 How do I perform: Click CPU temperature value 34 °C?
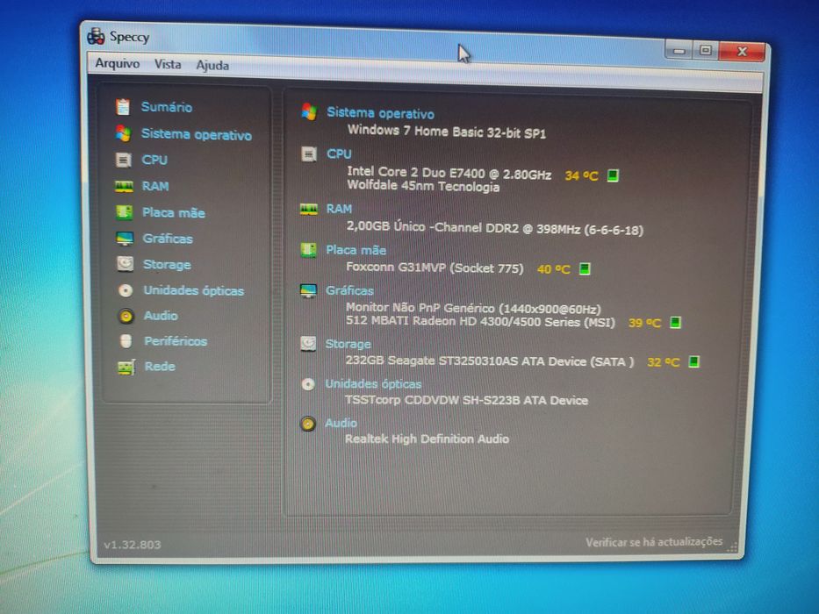pyautogui.click(x=581, y=176)
